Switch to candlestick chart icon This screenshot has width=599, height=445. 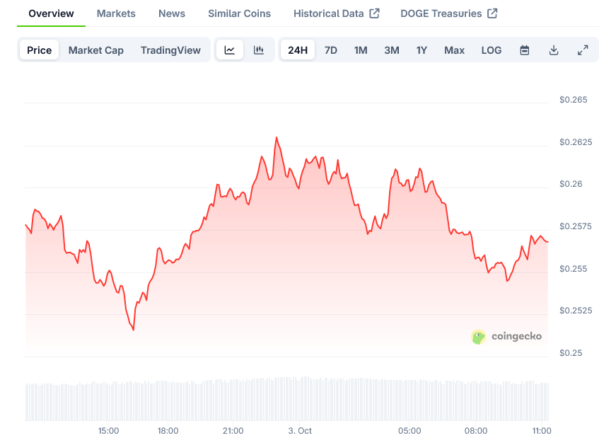point(259,50)
